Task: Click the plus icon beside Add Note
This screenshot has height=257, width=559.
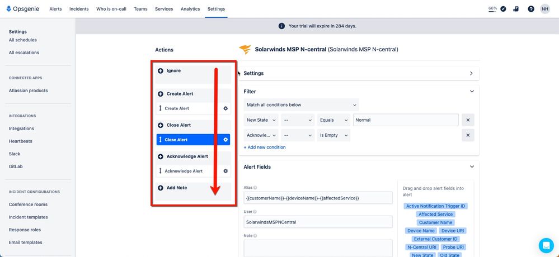Action: tap(161, 188)
